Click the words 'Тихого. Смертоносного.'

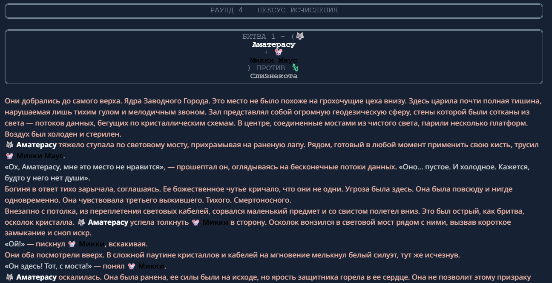click(249, 200)
